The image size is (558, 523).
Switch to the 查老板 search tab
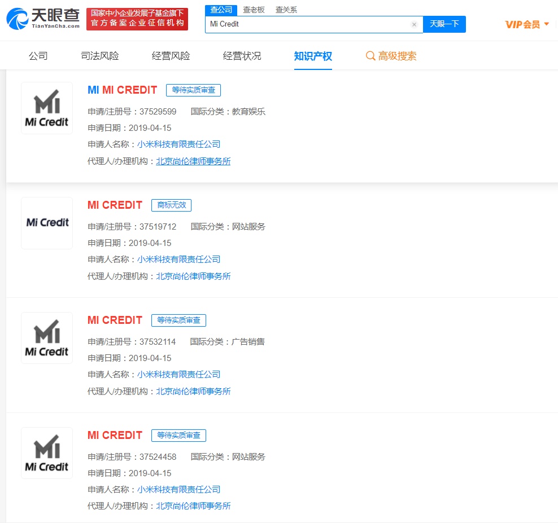[254, 10]
